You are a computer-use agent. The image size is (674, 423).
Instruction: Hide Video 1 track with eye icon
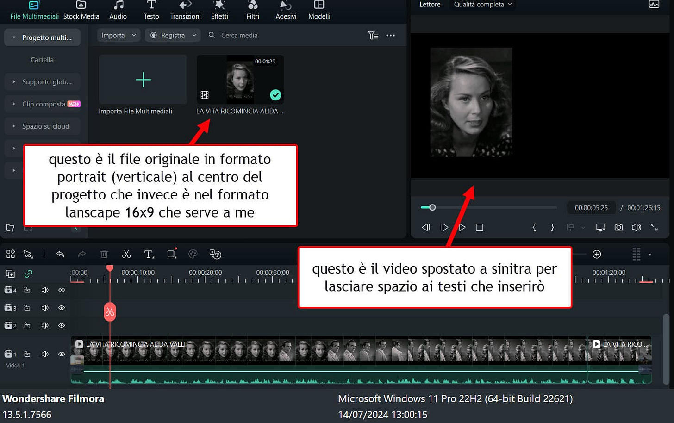(x=62, y=354)
